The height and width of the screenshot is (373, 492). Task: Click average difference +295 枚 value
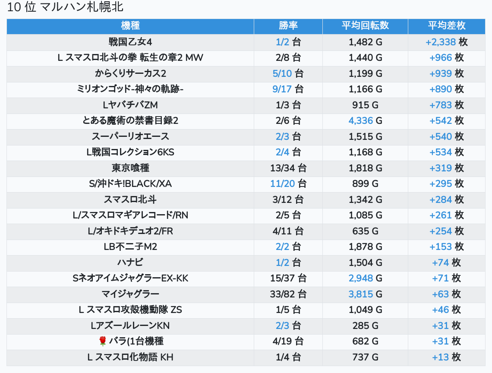point(447,183)
